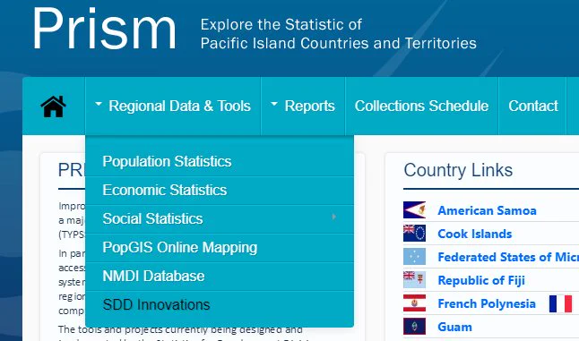
Task: Select Social Statistics menu entry
Action: click(x=220, y=219)
